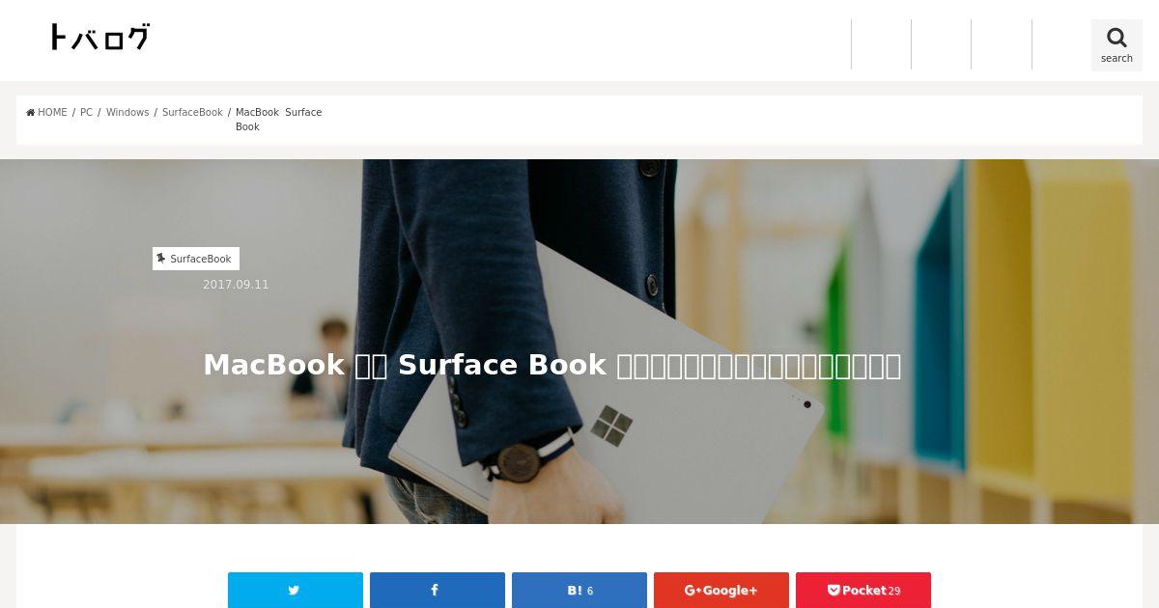The height and width of the screenshot is (608, 1159).
Task: Open the search button in the header
Action: pos(1117,45)
